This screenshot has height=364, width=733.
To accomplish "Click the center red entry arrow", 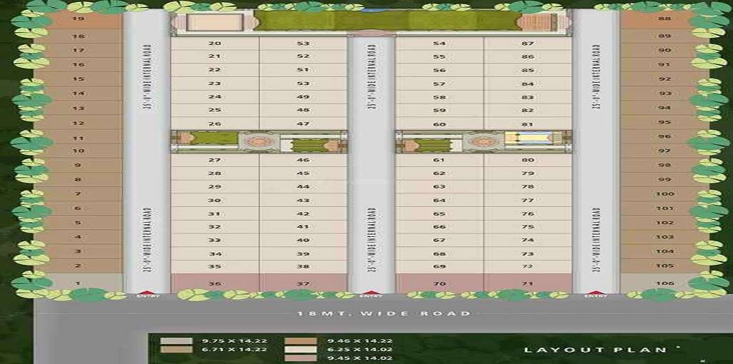I will click(x=371, y=293).
